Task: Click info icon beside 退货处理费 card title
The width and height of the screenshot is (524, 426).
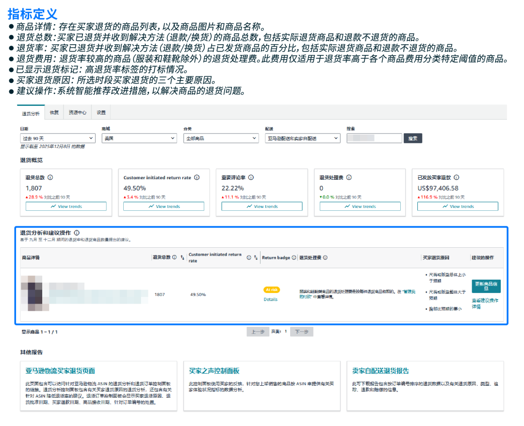Action: pyautogui.click(x=349, y=178)
